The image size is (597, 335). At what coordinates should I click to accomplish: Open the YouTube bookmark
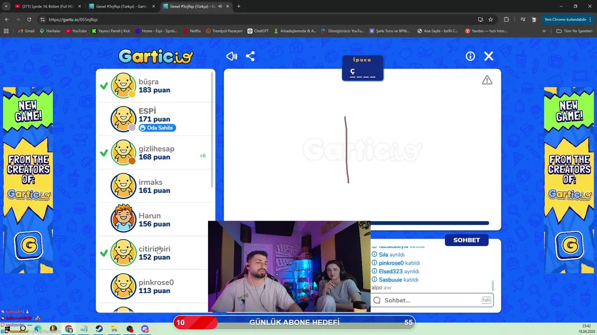coord(76,31)
